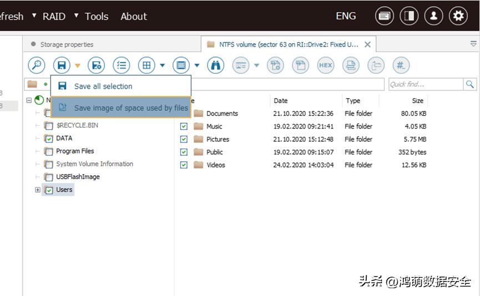Image resolution: width=480 pixels, height=296 pixels.
Task: Select Program Files in tree
Action: [x=75, y=151]
